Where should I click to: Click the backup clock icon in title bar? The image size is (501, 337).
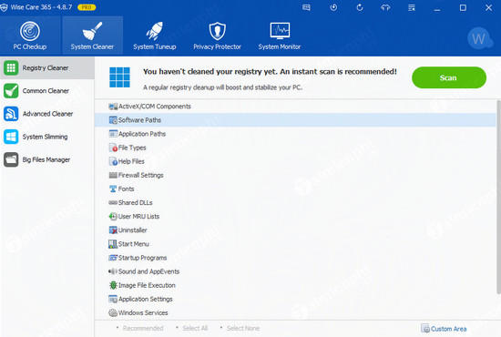pos(333,7)
